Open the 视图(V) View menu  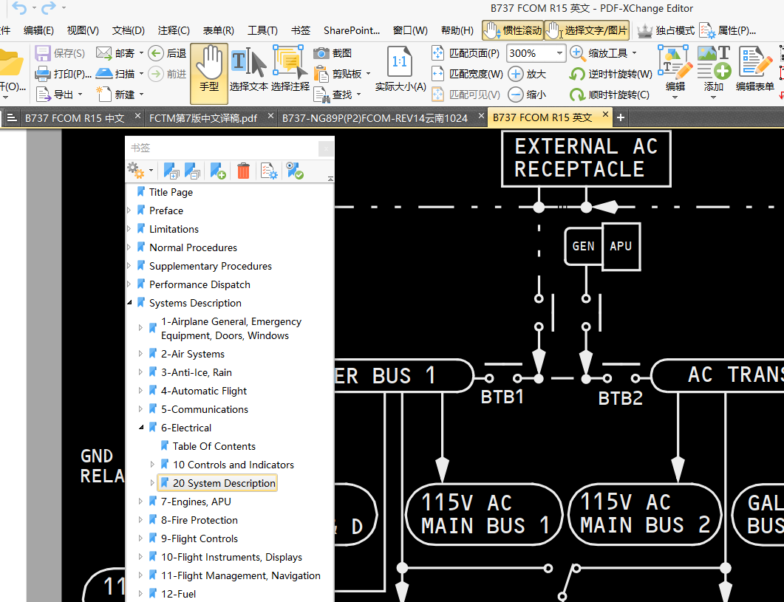tap(83, 30)
